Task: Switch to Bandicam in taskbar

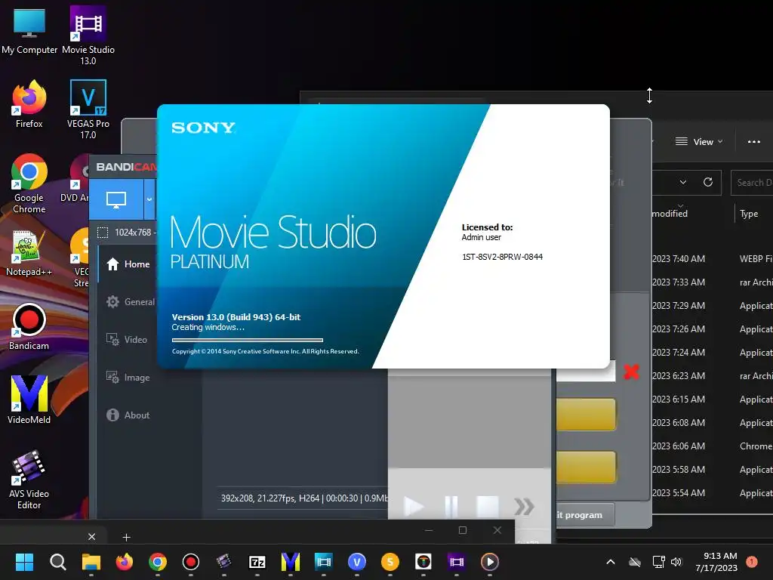Action: point(191,562)
